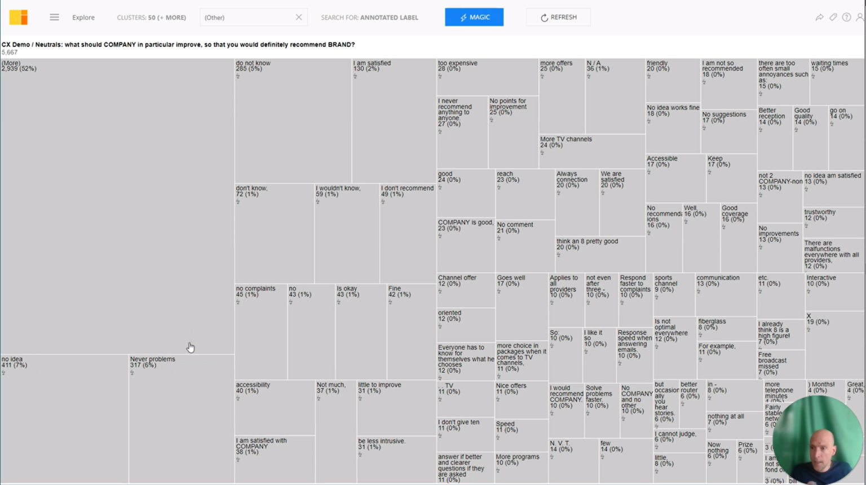This screenshot has width=866, height=485.
Task: Click the colorful treemap app logo
Action: pyautogui.click(x=19, y=17)
